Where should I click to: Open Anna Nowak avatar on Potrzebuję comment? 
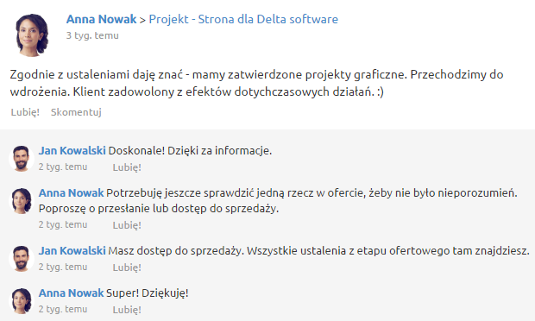pos(22,200)
